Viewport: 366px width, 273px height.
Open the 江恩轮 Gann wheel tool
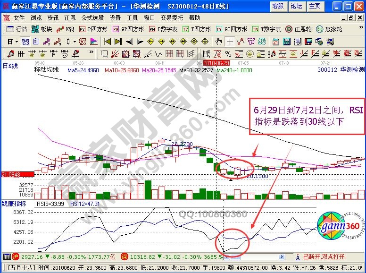point(298,29)
